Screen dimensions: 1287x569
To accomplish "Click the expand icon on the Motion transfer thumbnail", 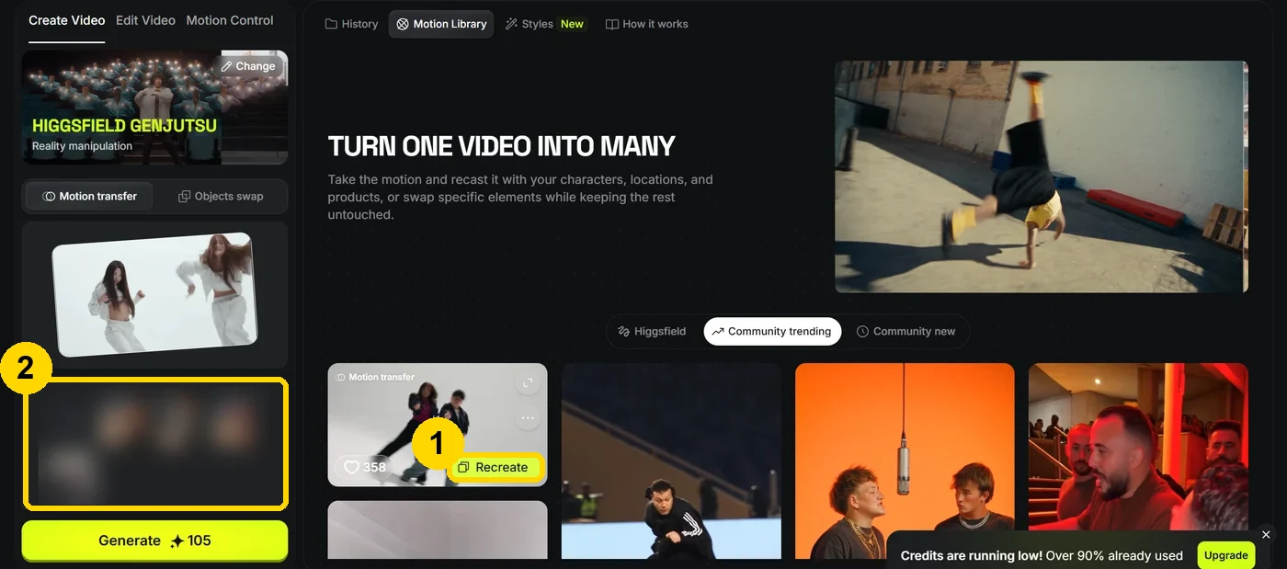I will coord(528,383).
